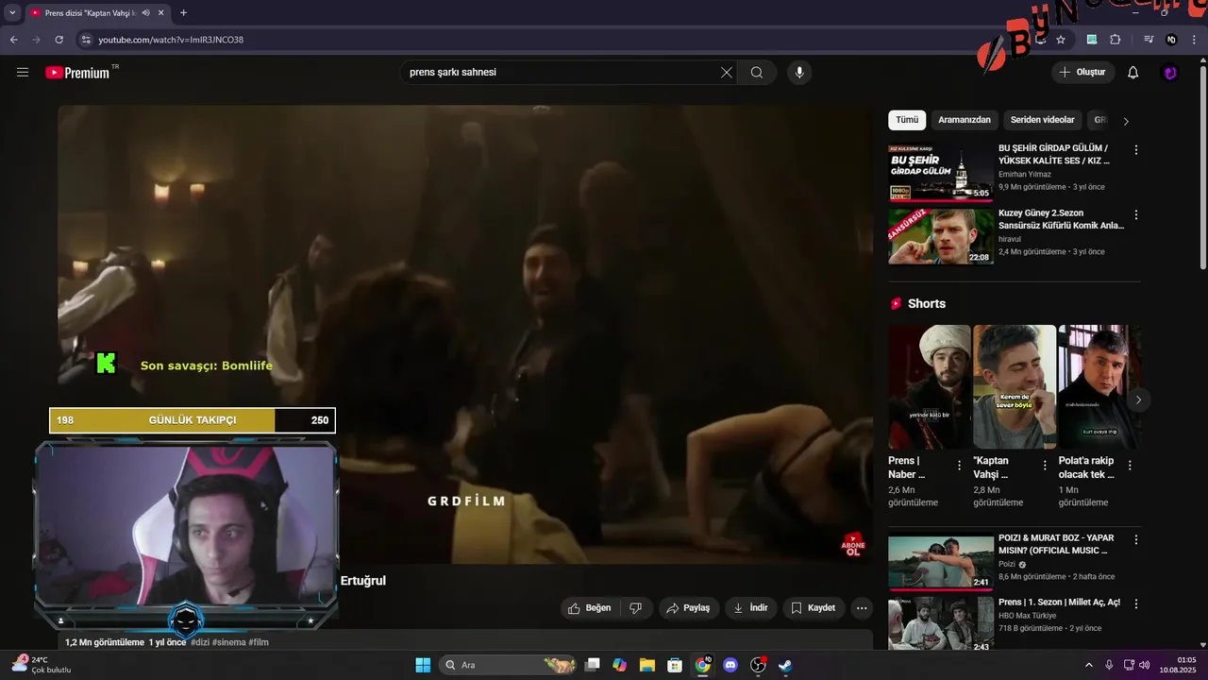Open Discord on taskbar

(730, 665)
